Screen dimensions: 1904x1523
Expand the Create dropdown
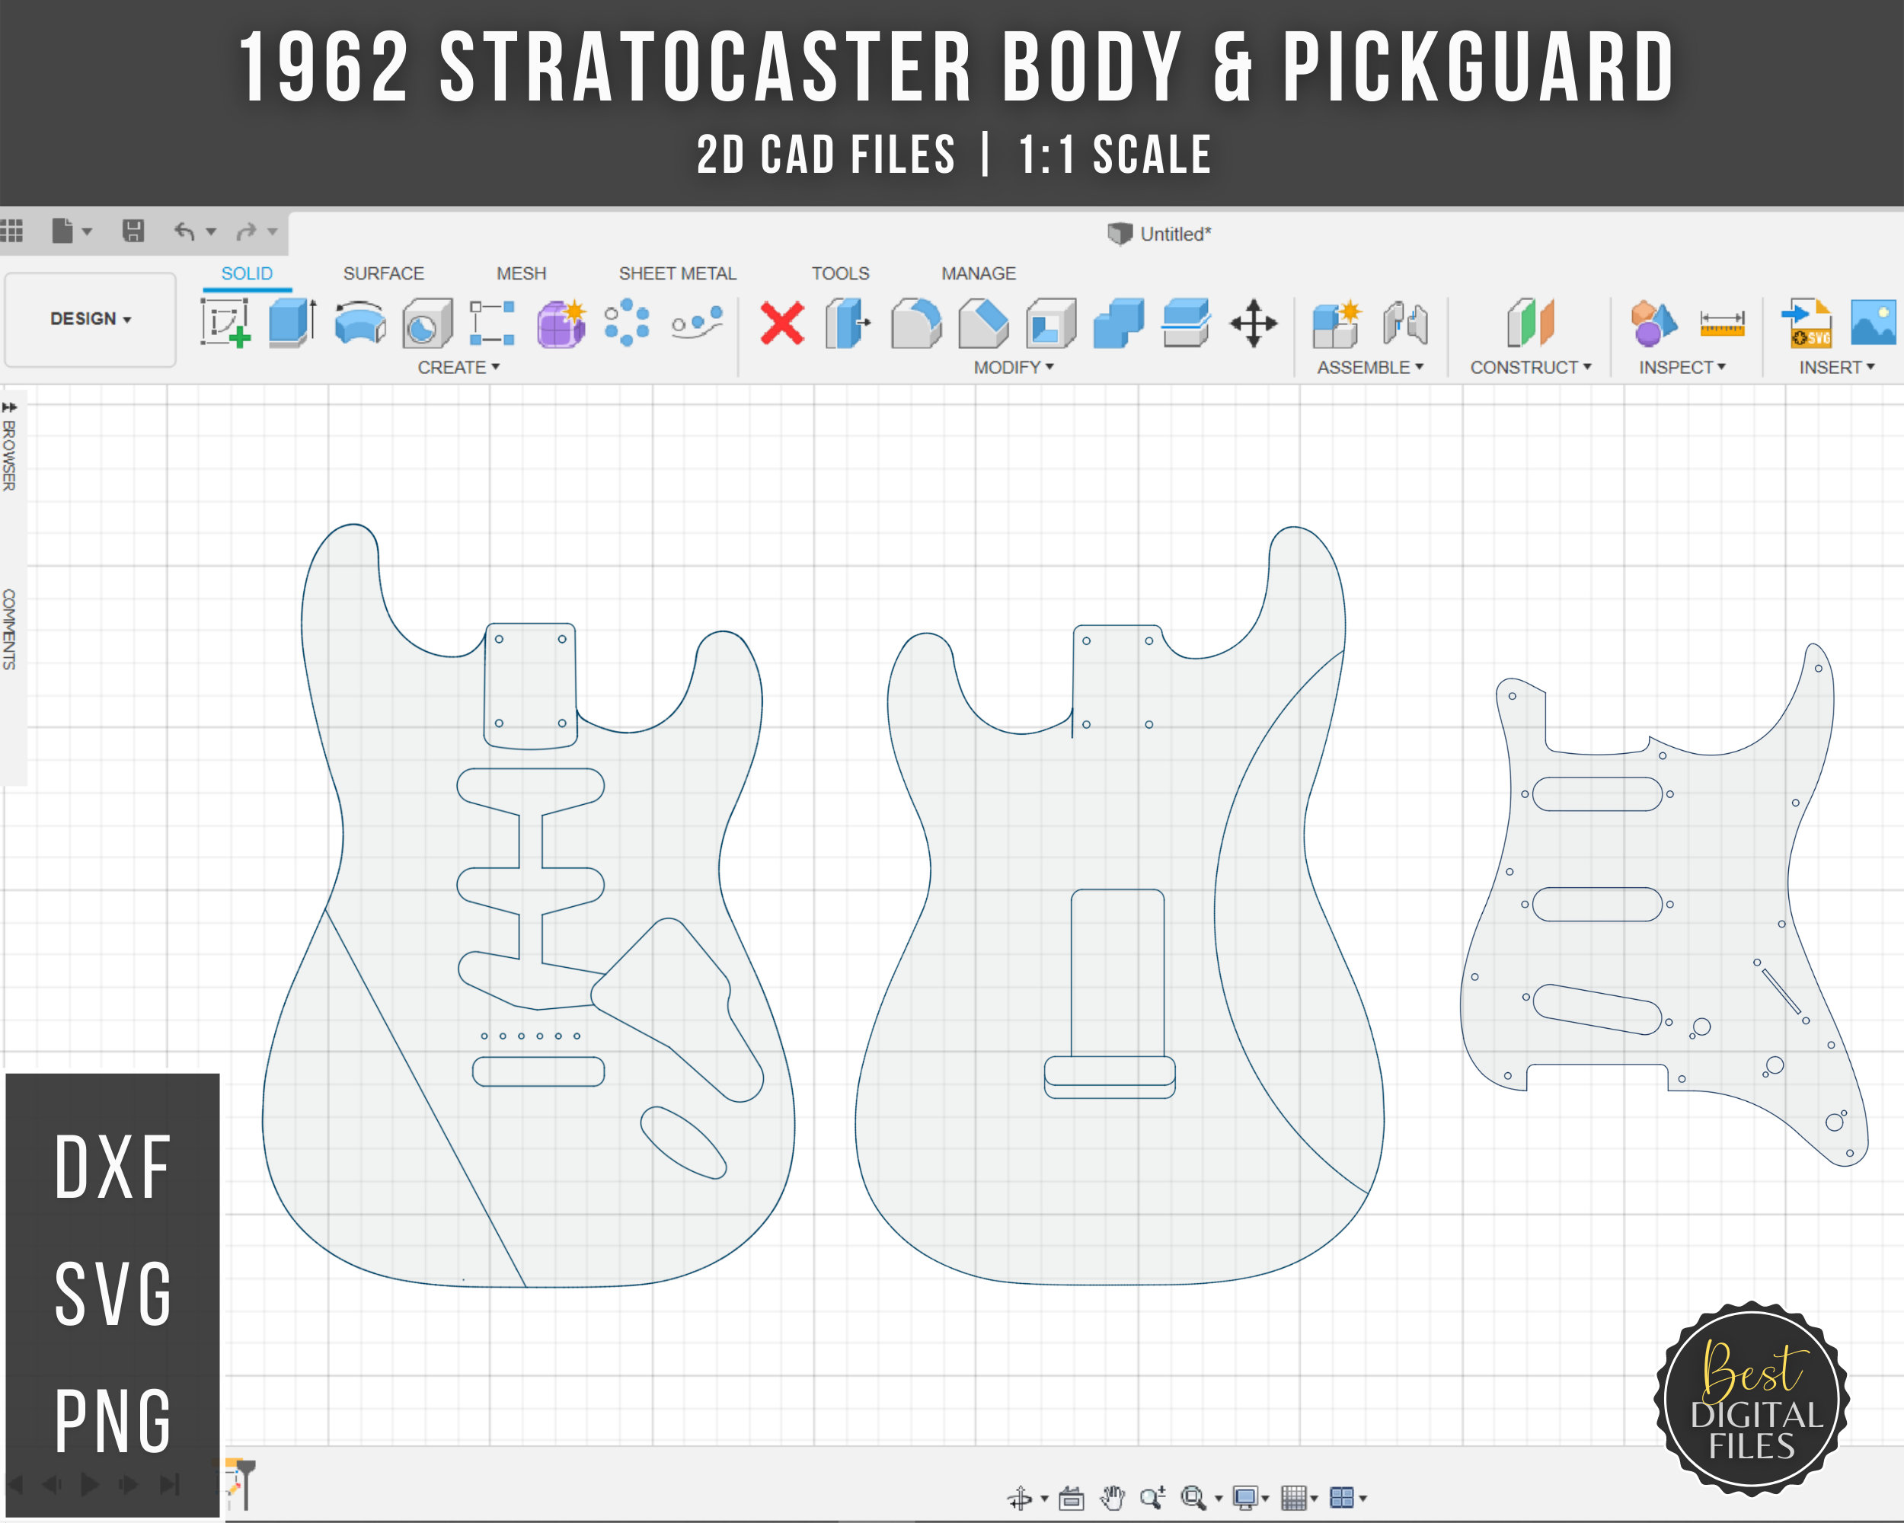[458, 368]
